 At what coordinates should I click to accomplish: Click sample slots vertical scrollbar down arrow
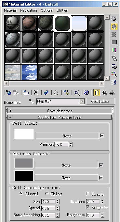107,78
